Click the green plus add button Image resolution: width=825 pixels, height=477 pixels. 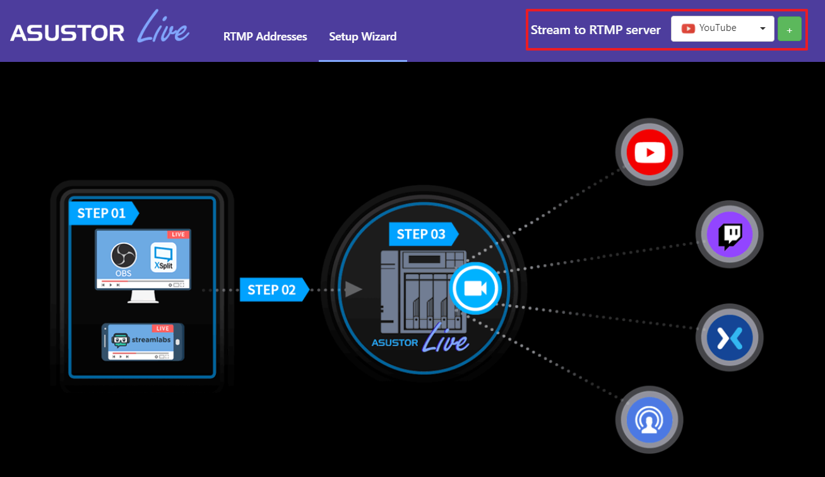pos(790,29)
